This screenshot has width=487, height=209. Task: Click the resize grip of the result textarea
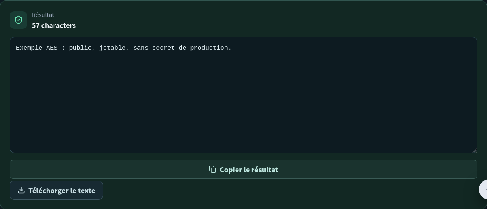(474, 150)
